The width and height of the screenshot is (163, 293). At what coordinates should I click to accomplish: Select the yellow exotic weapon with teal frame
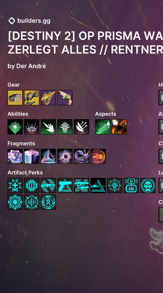(32, 98)
